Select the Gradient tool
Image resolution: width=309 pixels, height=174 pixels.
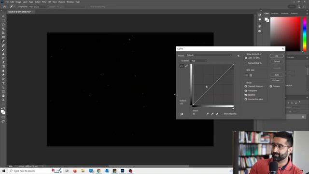coord(3,66)
